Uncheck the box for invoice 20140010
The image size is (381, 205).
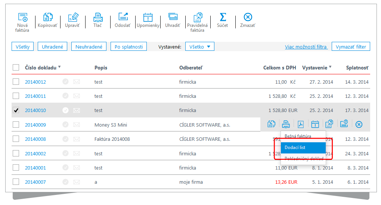point(16,110)
